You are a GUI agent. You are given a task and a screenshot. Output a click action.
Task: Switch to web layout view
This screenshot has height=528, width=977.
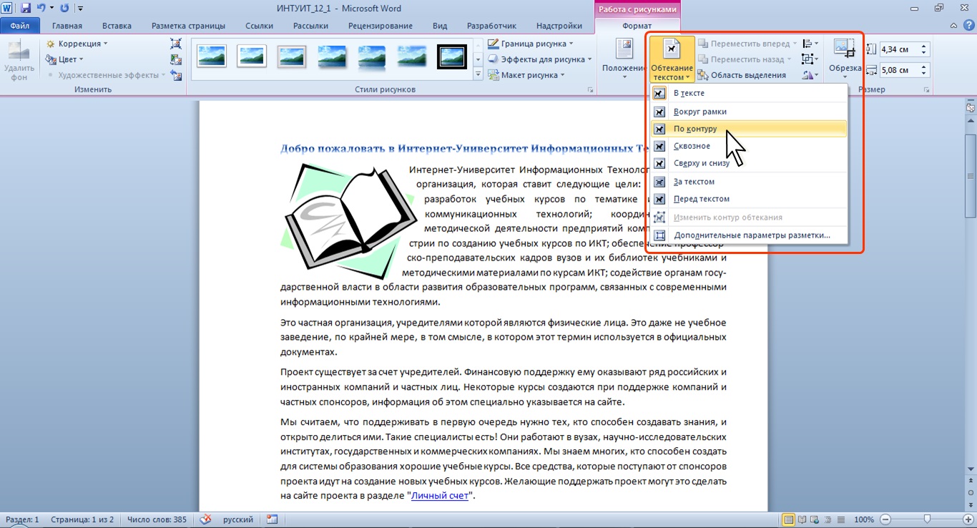(x=815, y=519)
